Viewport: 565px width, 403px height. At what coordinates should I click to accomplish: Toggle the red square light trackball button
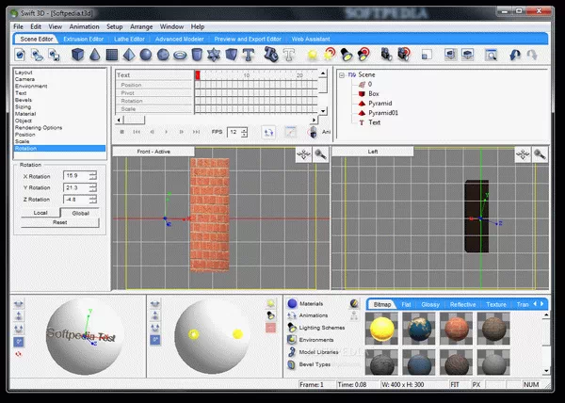click(270, 328)
